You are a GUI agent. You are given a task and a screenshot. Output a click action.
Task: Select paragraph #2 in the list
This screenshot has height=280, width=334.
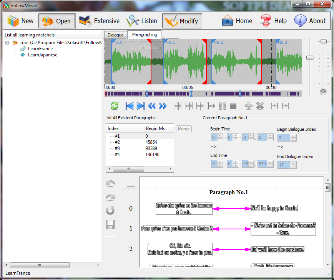coord(140,142)
